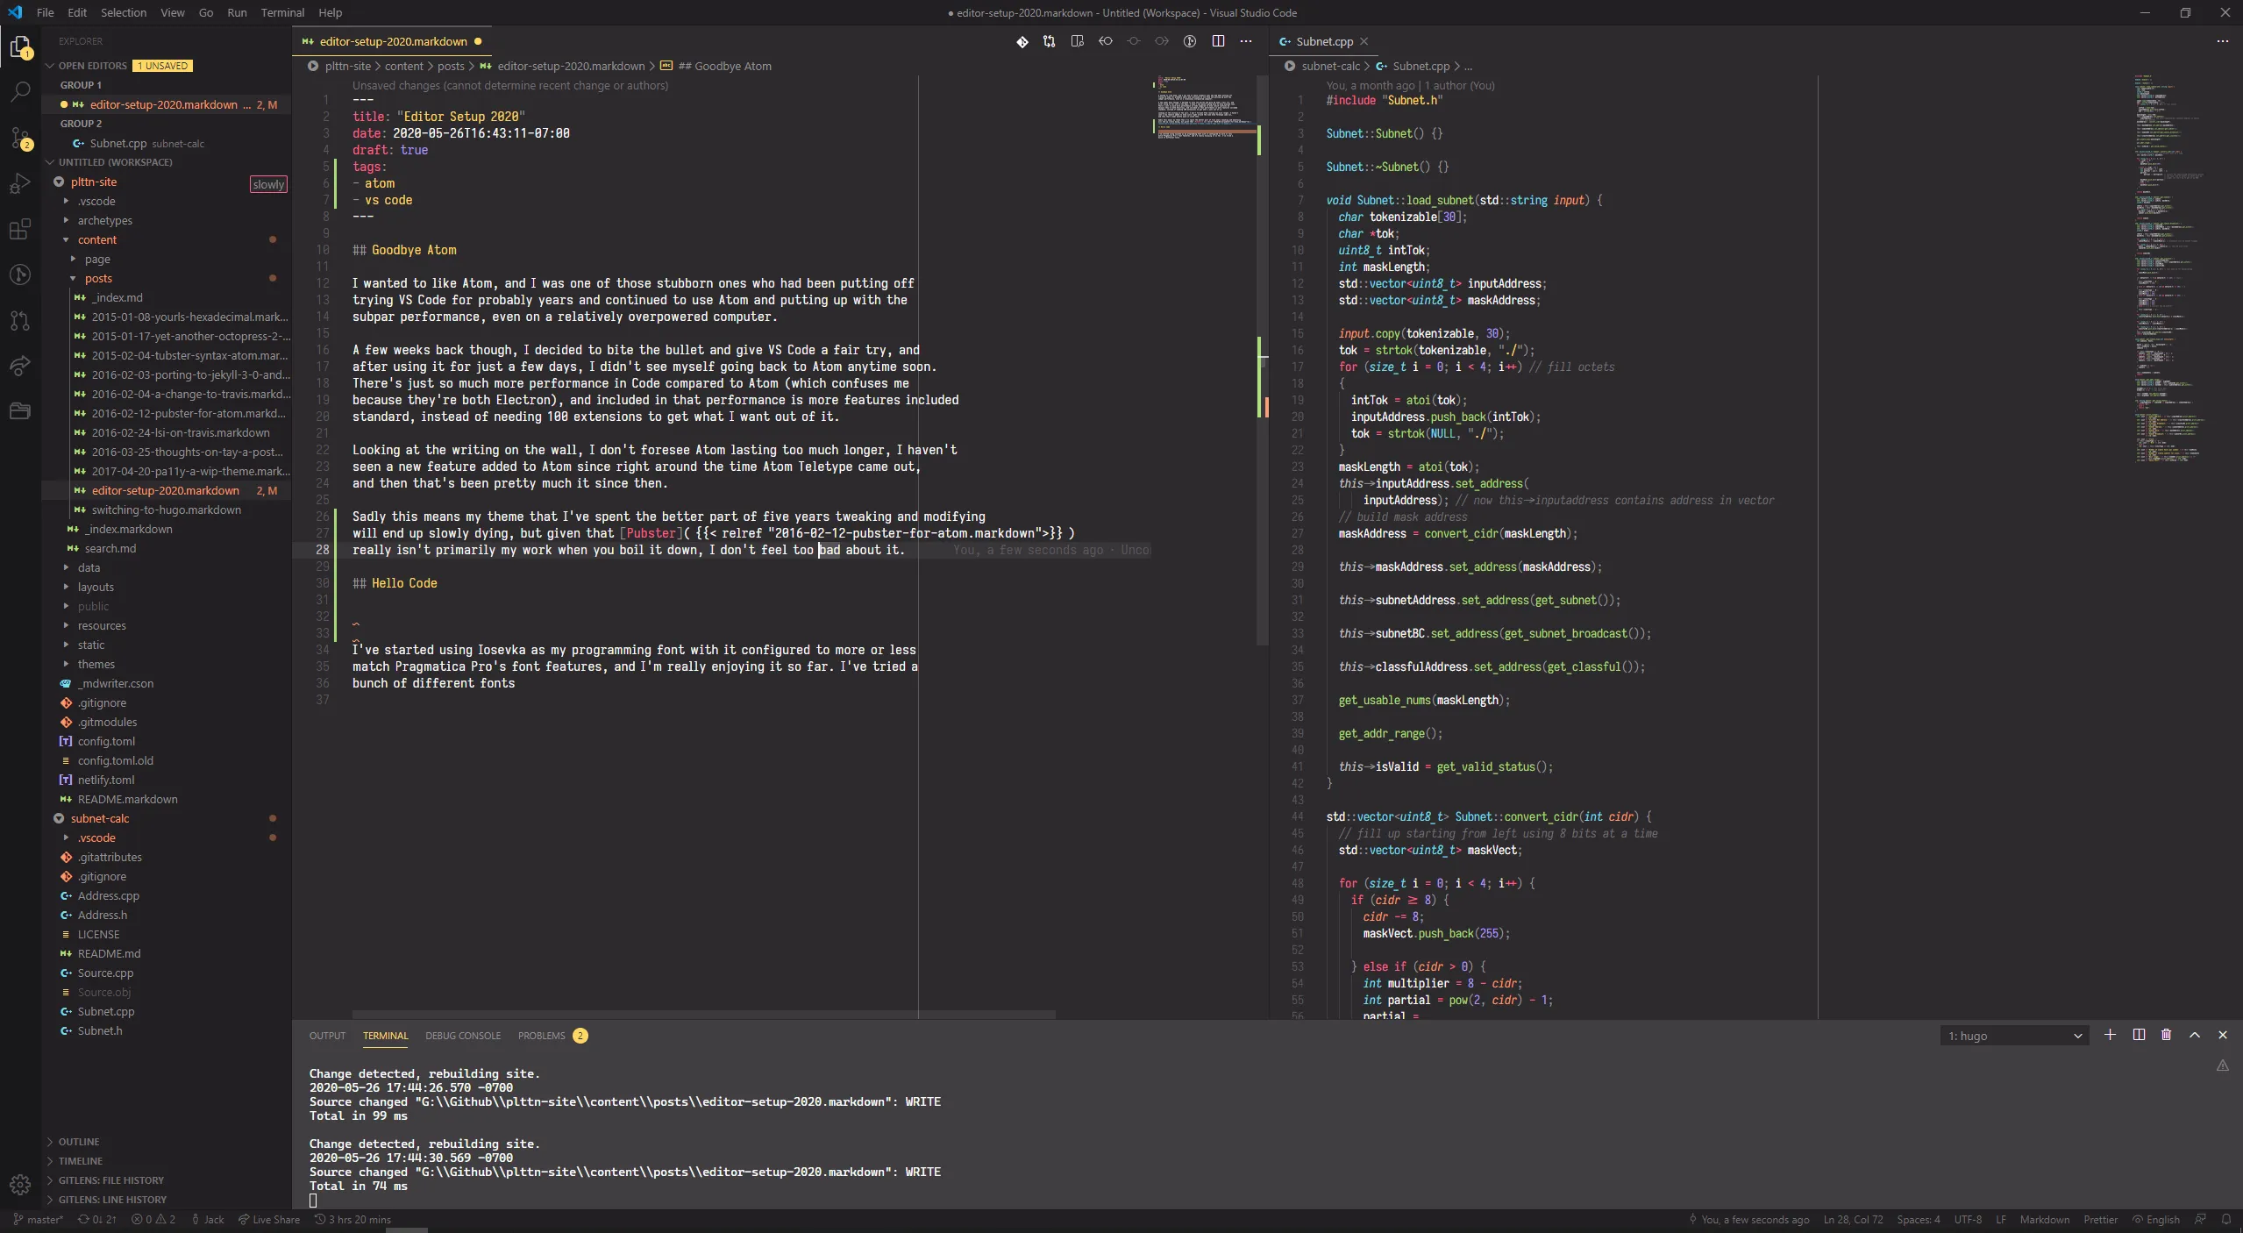Viewport: 2243px width, 1233px height.
Task: Open config.toml in explorer
Action: point(106,741)
